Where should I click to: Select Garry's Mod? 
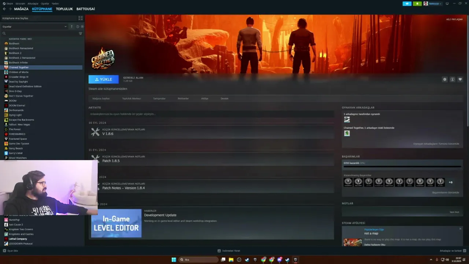pos(16,153)
